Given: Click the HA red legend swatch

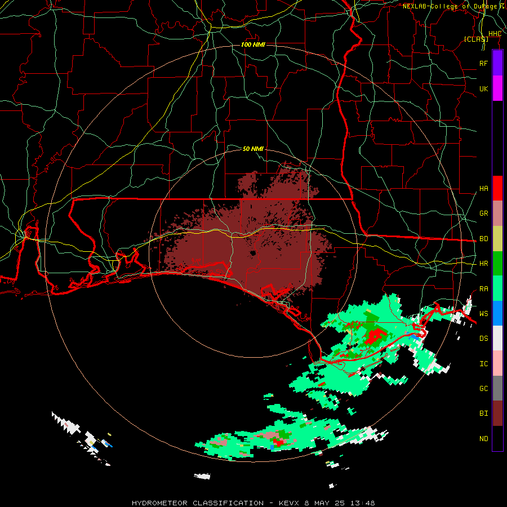Looking at the screenshot, I should tap(497, 188).
